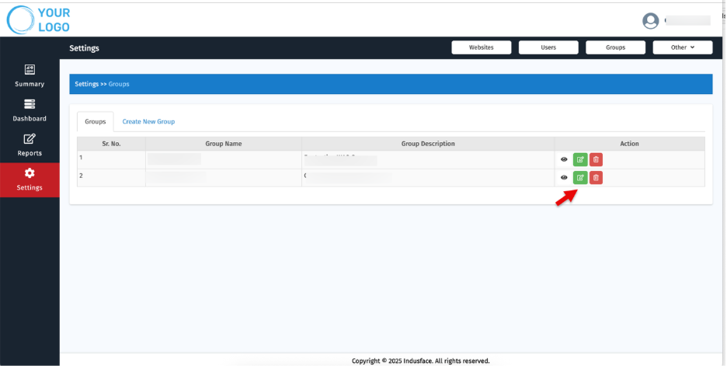
Task: Click serial number 2 cell
Action: [x=111, y=178]
